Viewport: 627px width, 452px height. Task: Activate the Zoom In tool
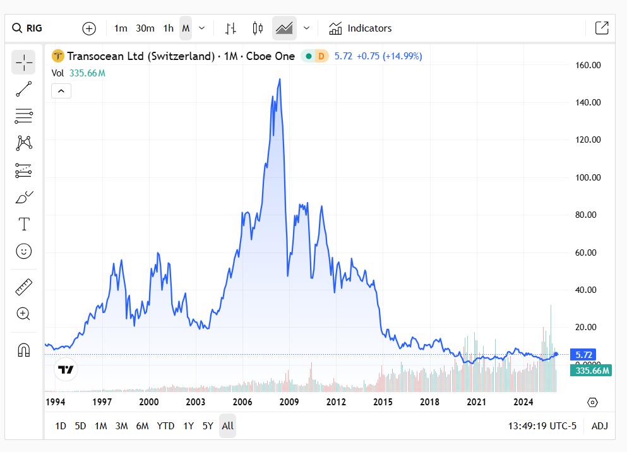click(x=23, y=314)
